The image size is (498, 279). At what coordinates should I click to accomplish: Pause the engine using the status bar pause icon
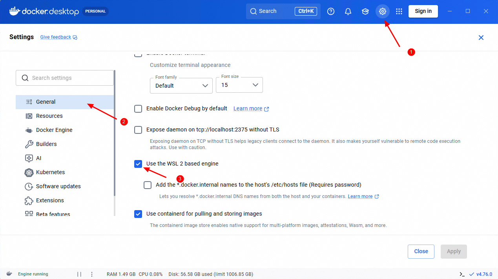point(79,274)
